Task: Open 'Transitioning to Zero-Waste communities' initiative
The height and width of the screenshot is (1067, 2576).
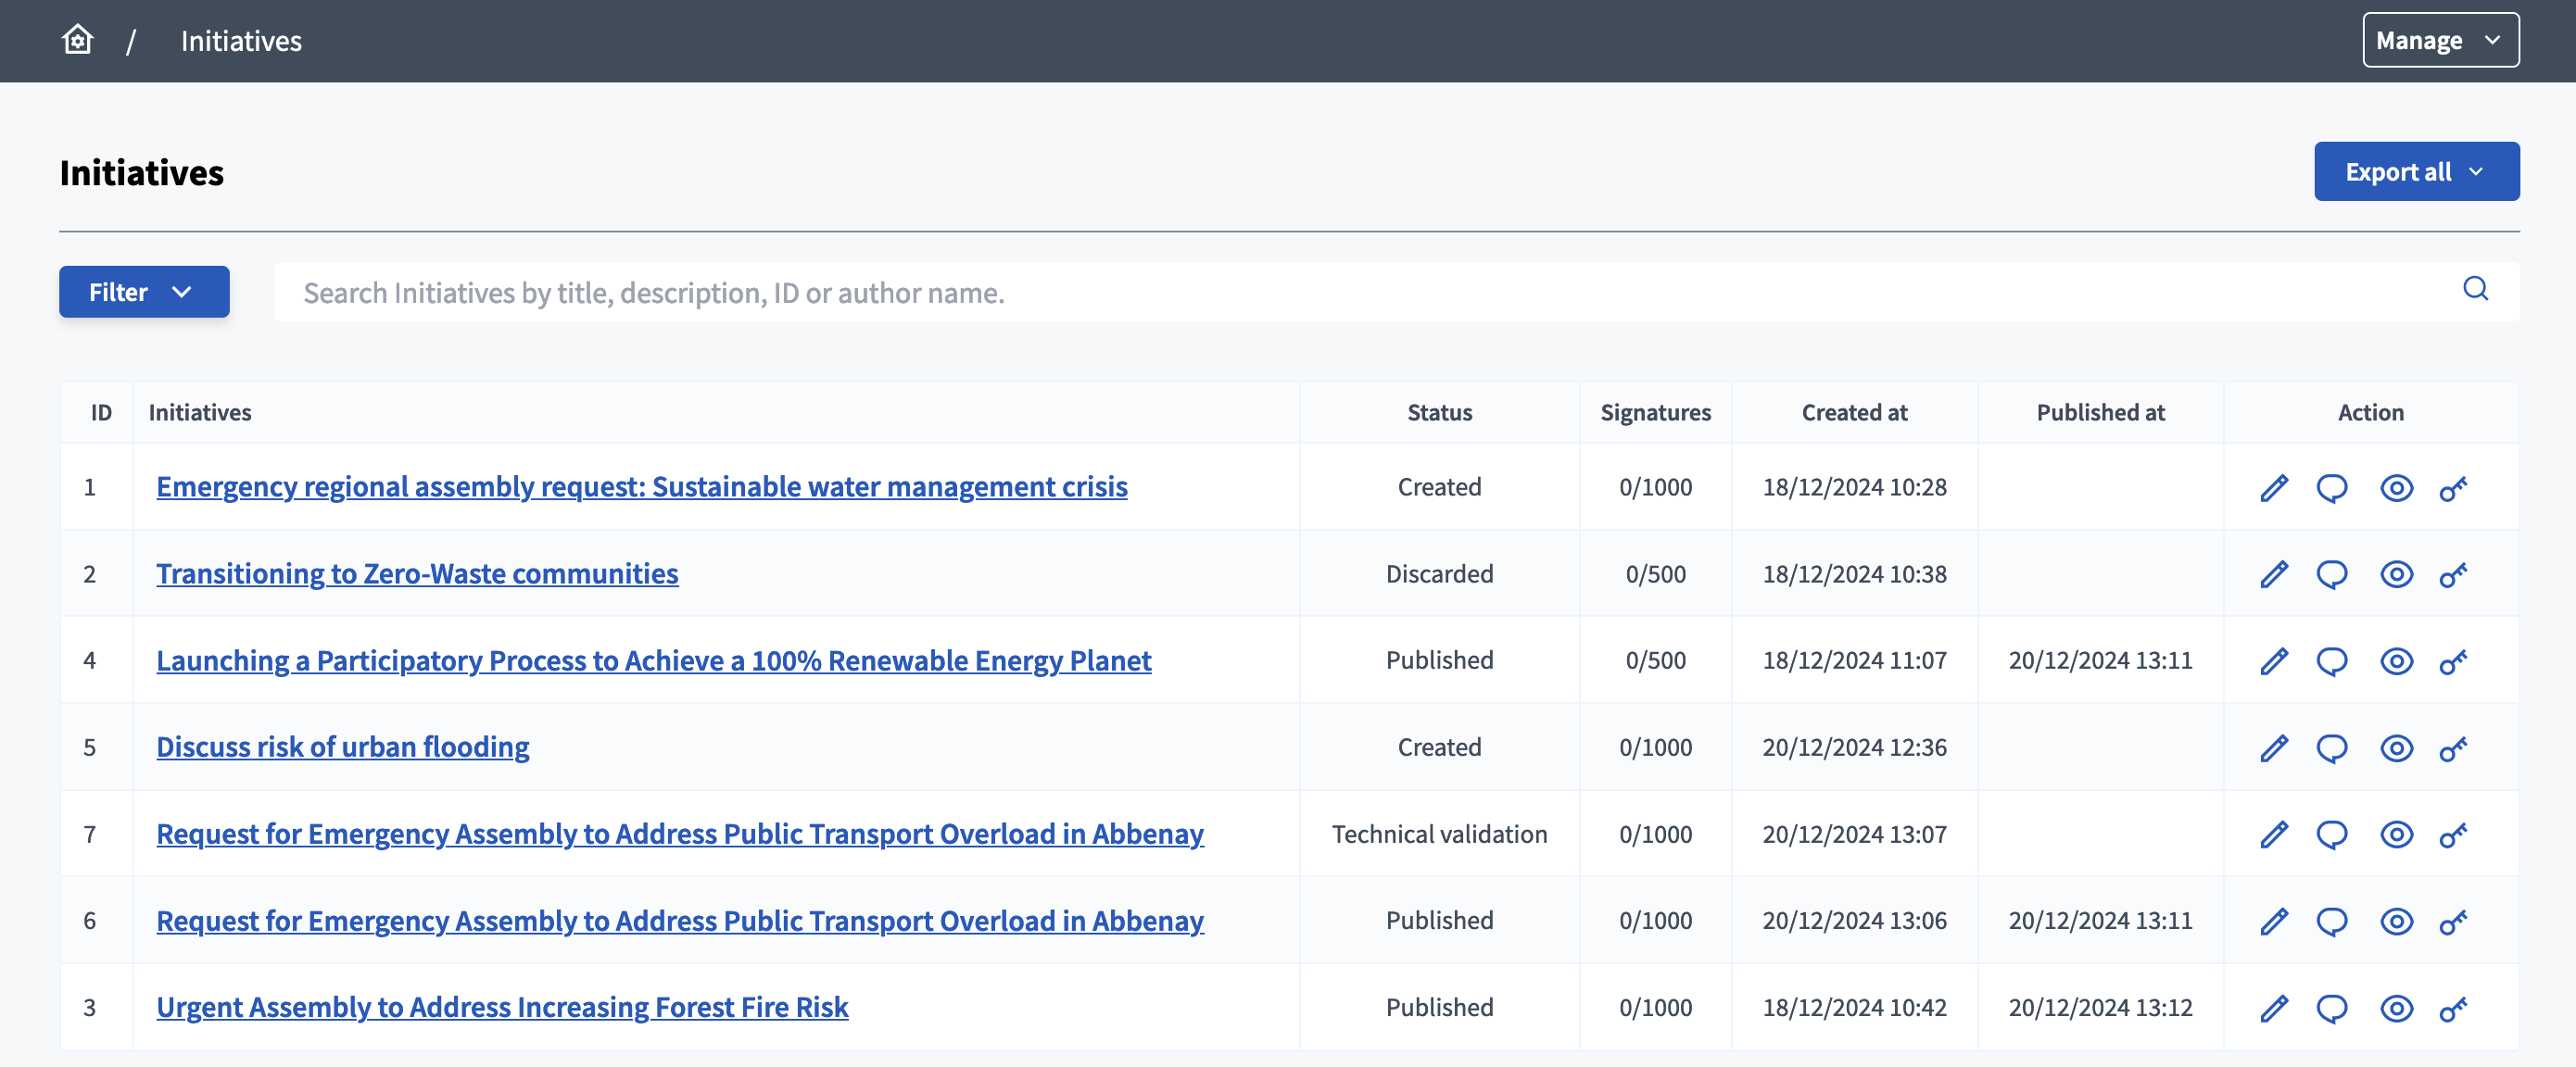Action: click(417, 574)
